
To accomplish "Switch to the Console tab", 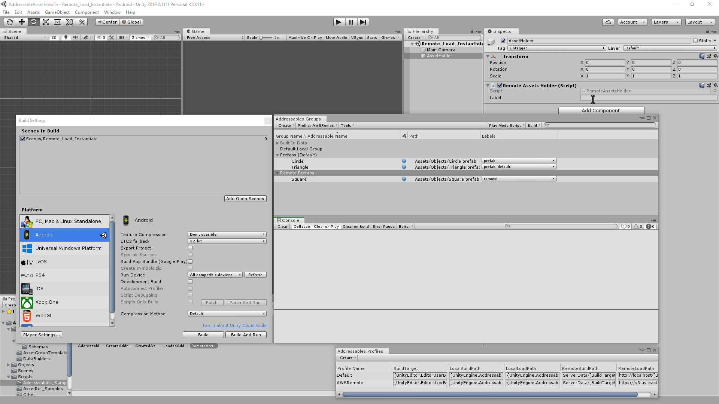I will pos(289,220).
